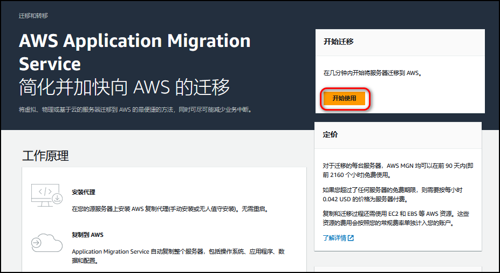Click the Application Migration Service 自动复制 description
Image resolution: width=500 pixels, height=273 pixels.
point(178,256)
